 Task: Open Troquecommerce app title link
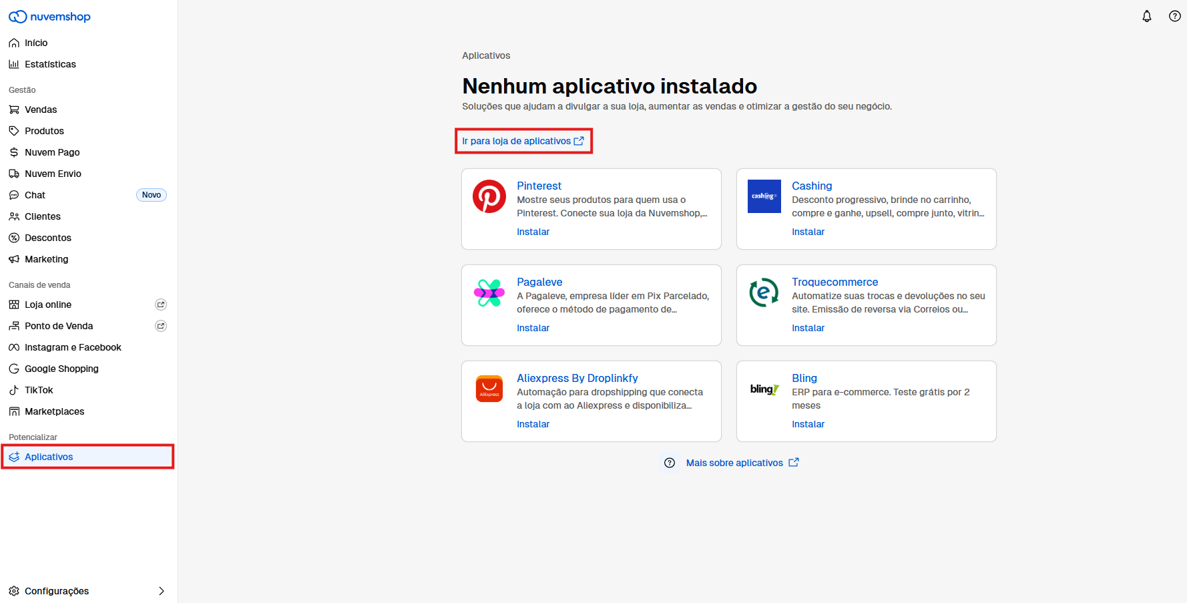(x=835, y=282)
